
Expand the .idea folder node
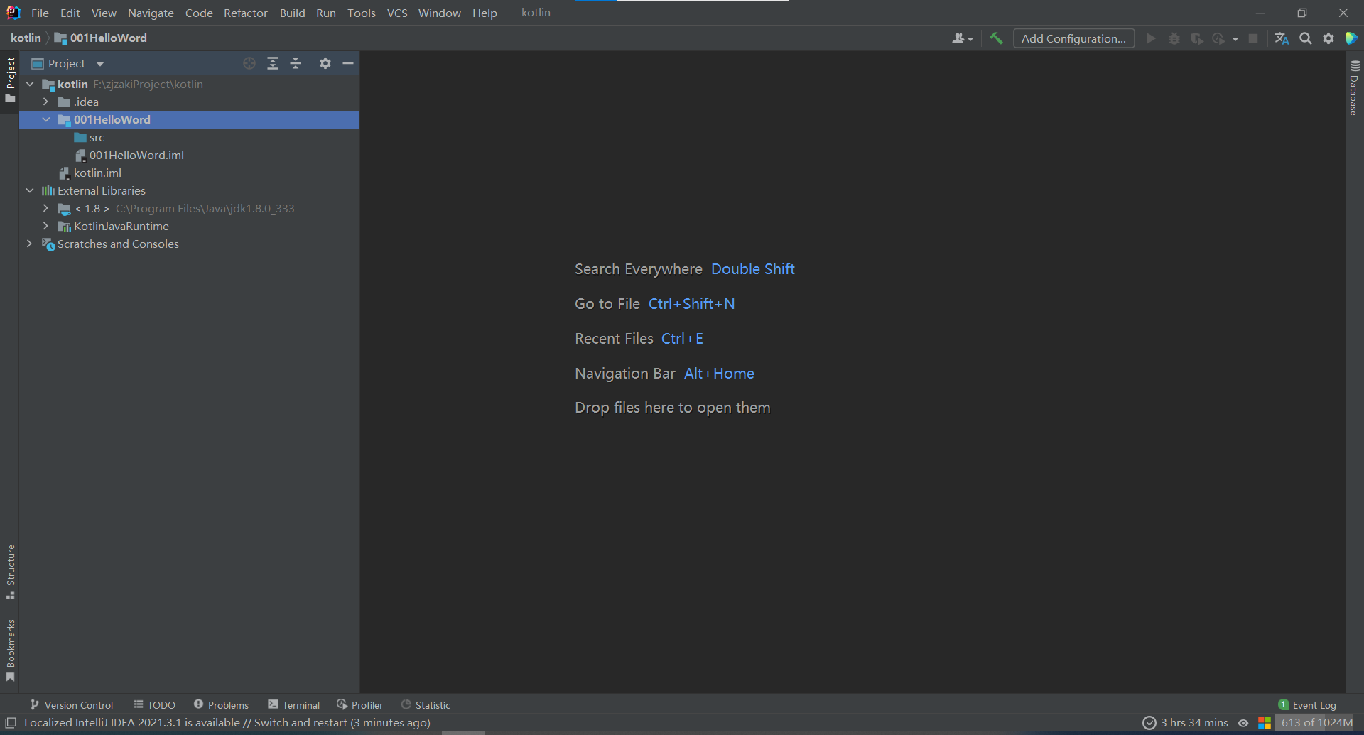[45, 102]
